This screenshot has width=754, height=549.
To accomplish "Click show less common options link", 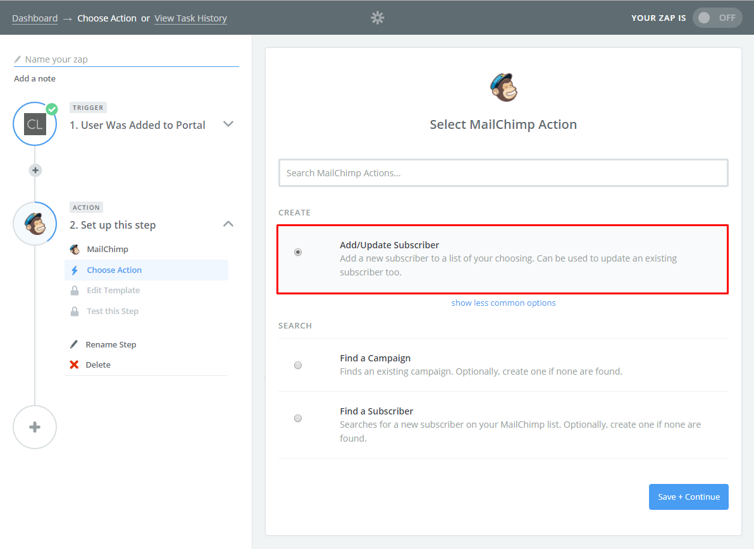I will 504,303.
